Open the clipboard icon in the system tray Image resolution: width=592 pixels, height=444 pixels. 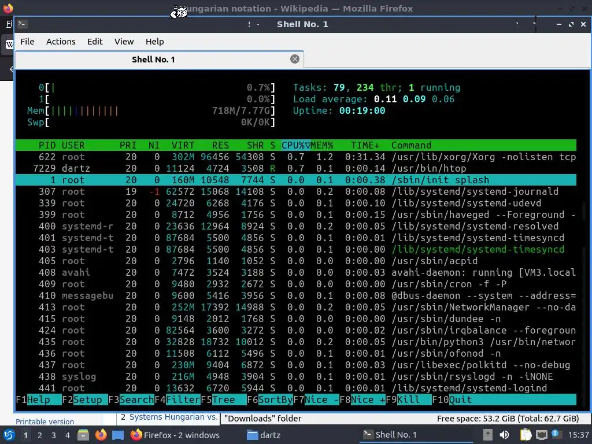(525, 435)
